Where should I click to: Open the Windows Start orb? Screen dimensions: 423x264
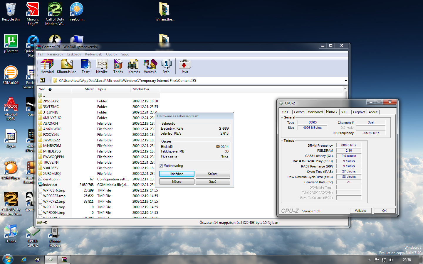[8, 259]
